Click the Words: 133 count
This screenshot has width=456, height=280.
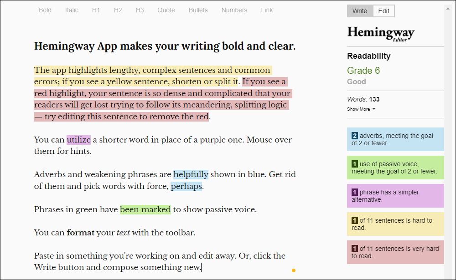363,99
